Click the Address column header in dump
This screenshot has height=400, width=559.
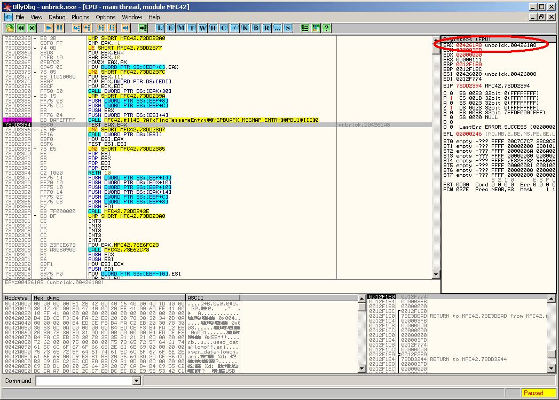(x=17, y=297)
